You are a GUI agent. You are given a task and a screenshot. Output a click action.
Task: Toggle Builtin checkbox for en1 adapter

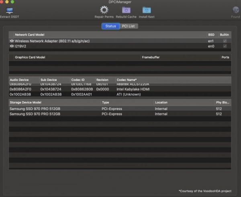pyautogui.click(x=225, y=41)
